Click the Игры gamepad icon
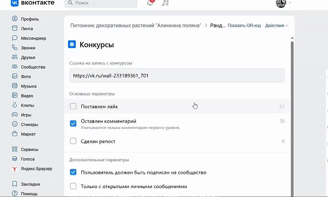Screen dimensions: 328x197 (15, 115)
